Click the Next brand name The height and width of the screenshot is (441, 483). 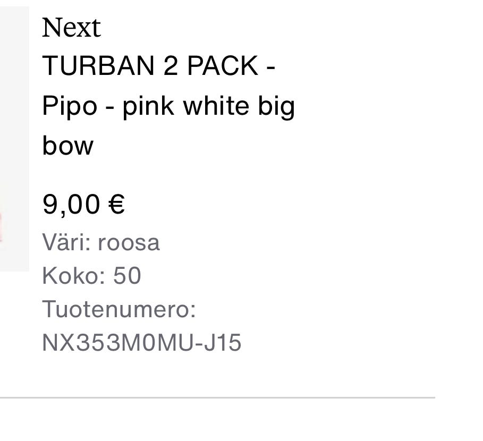(x=71, y=28)
